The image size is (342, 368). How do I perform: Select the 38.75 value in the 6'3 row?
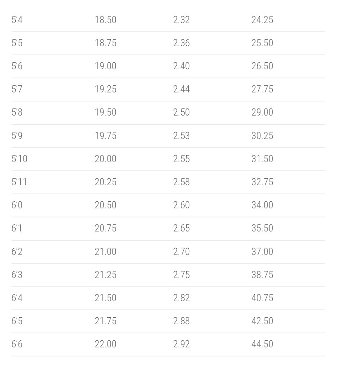pyautogui.click(x=262, y=275)
